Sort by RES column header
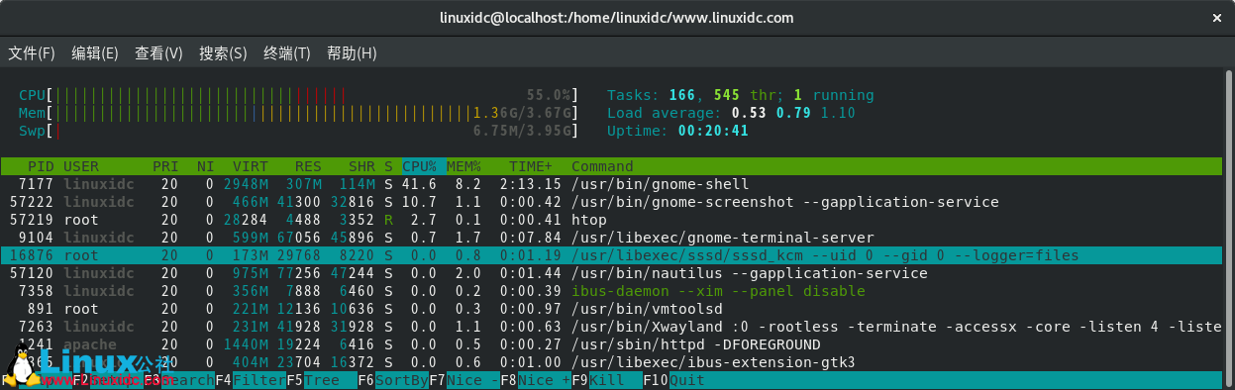Viewport: 1235px width, 390px height. coord(308,166)
